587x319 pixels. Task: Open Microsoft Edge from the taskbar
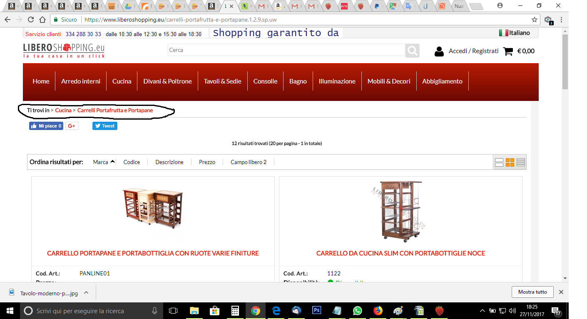tap(276, 311)
